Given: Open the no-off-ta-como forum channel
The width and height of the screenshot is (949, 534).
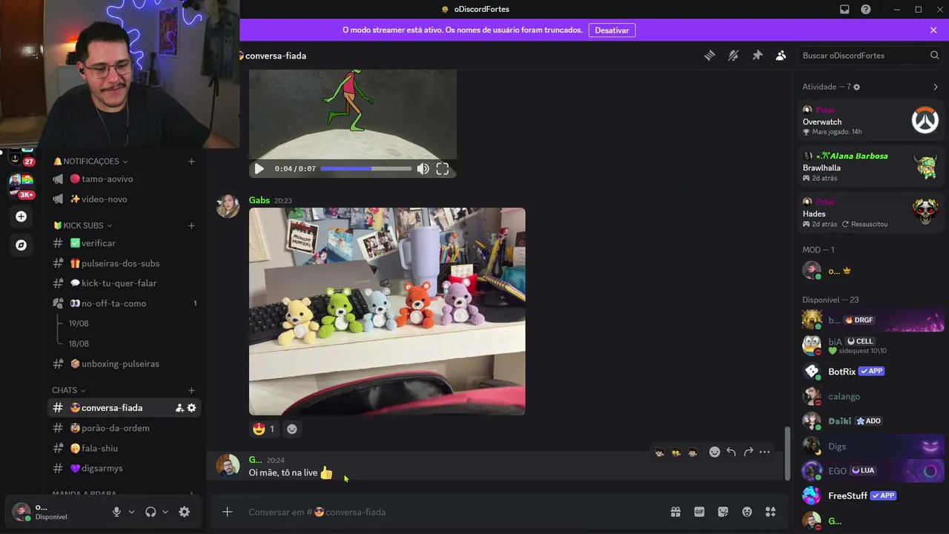Looking at the screenshot, I should point(125,303).
